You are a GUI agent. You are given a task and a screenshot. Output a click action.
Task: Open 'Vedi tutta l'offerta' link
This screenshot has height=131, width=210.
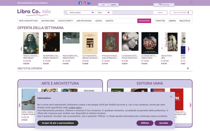[x=30, y=68]
